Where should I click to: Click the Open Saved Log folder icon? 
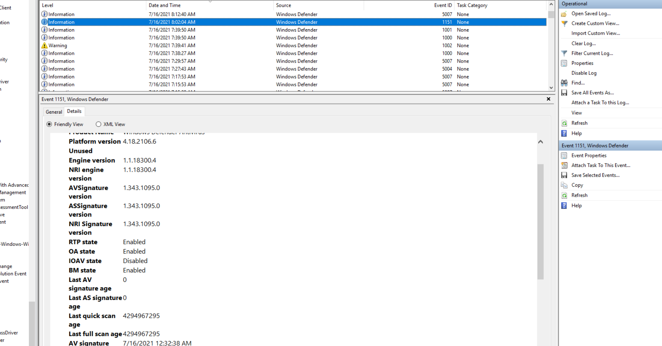pos(564,14)
